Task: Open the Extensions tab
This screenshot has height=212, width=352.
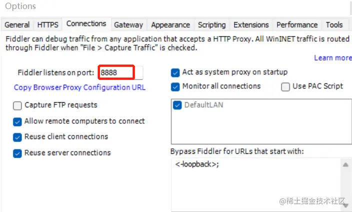Action: 251,24
